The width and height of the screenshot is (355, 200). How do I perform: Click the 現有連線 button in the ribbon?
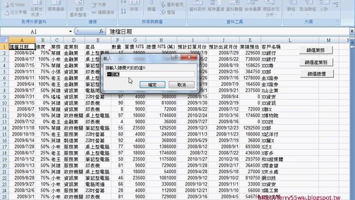point(55,6)
